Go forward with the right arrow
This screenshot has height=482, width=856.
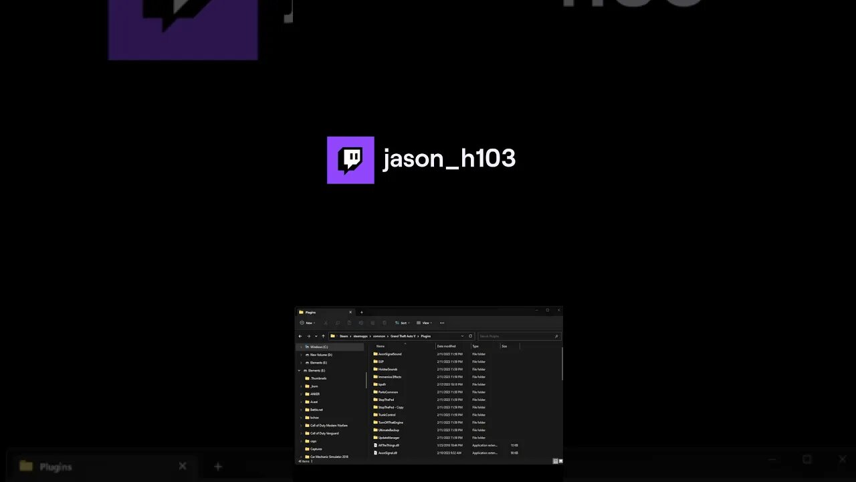click(308, 336)
